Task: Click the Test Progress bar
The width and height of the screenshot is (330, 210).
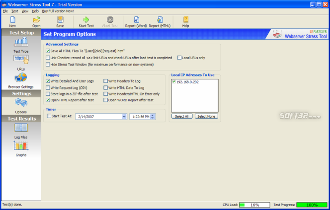Action: tap(312, 205)
